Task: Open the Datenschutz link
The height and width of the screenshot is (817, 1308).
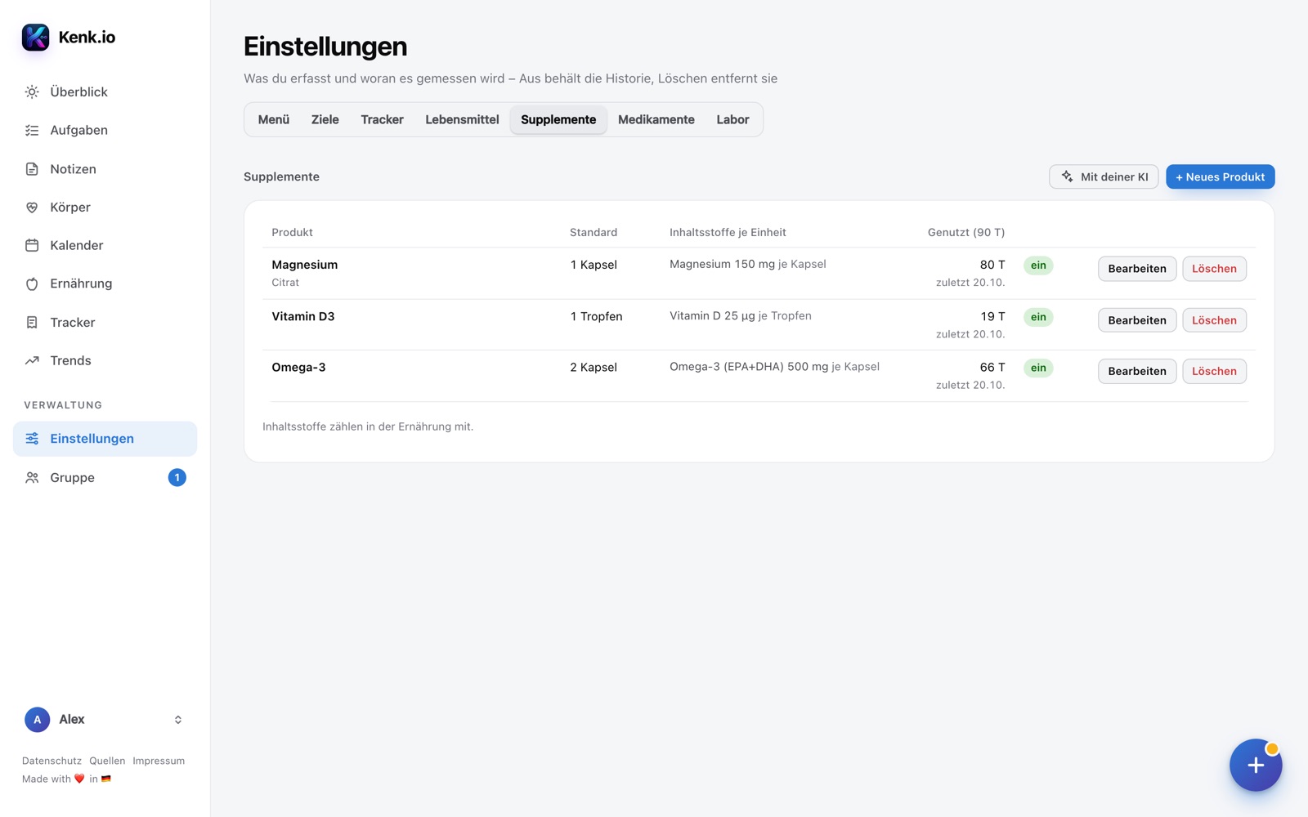Action: 52,761
